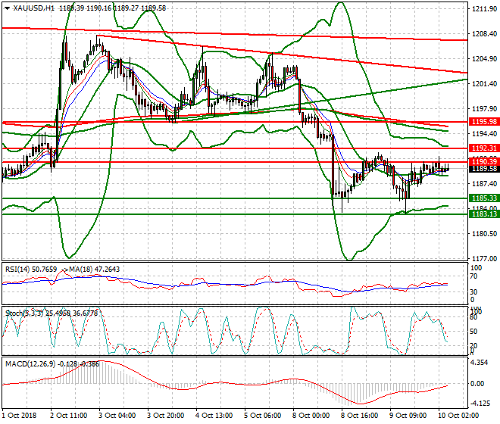Viewport: 500px width, 424px height.
Task: Click the 1187.40 price scale value
Action: pos(484,184)
